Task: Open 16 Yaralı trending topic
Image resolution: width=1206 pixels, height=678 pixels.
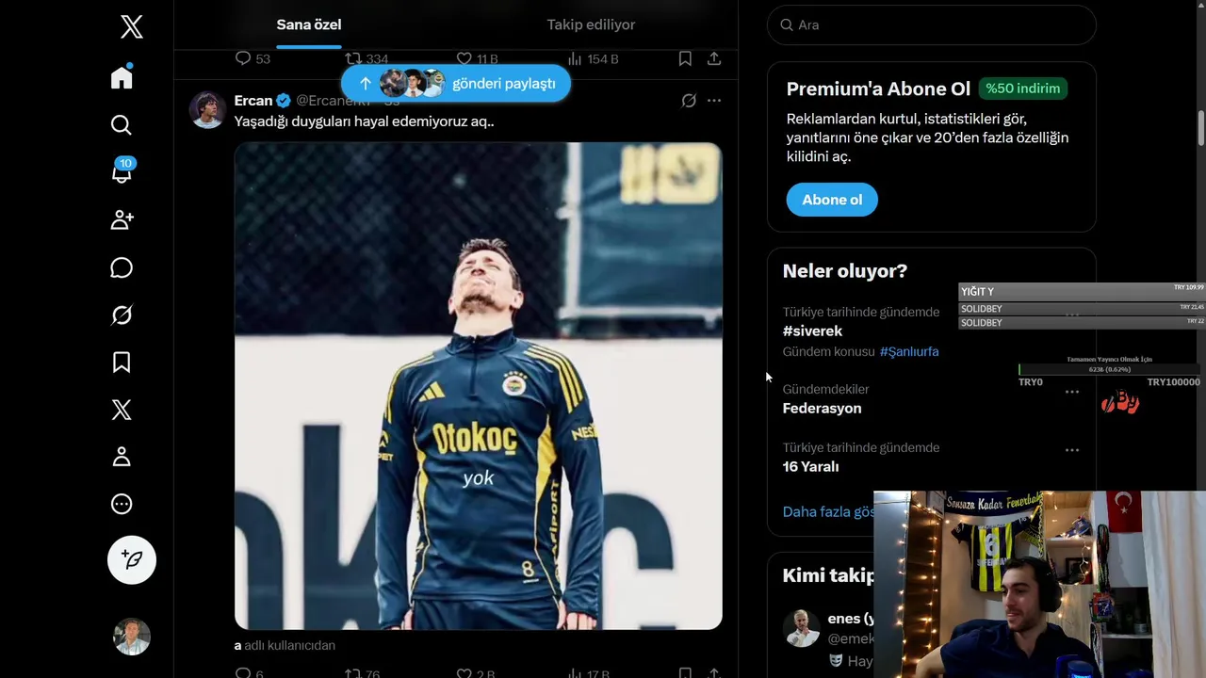Action: (810, 467)
